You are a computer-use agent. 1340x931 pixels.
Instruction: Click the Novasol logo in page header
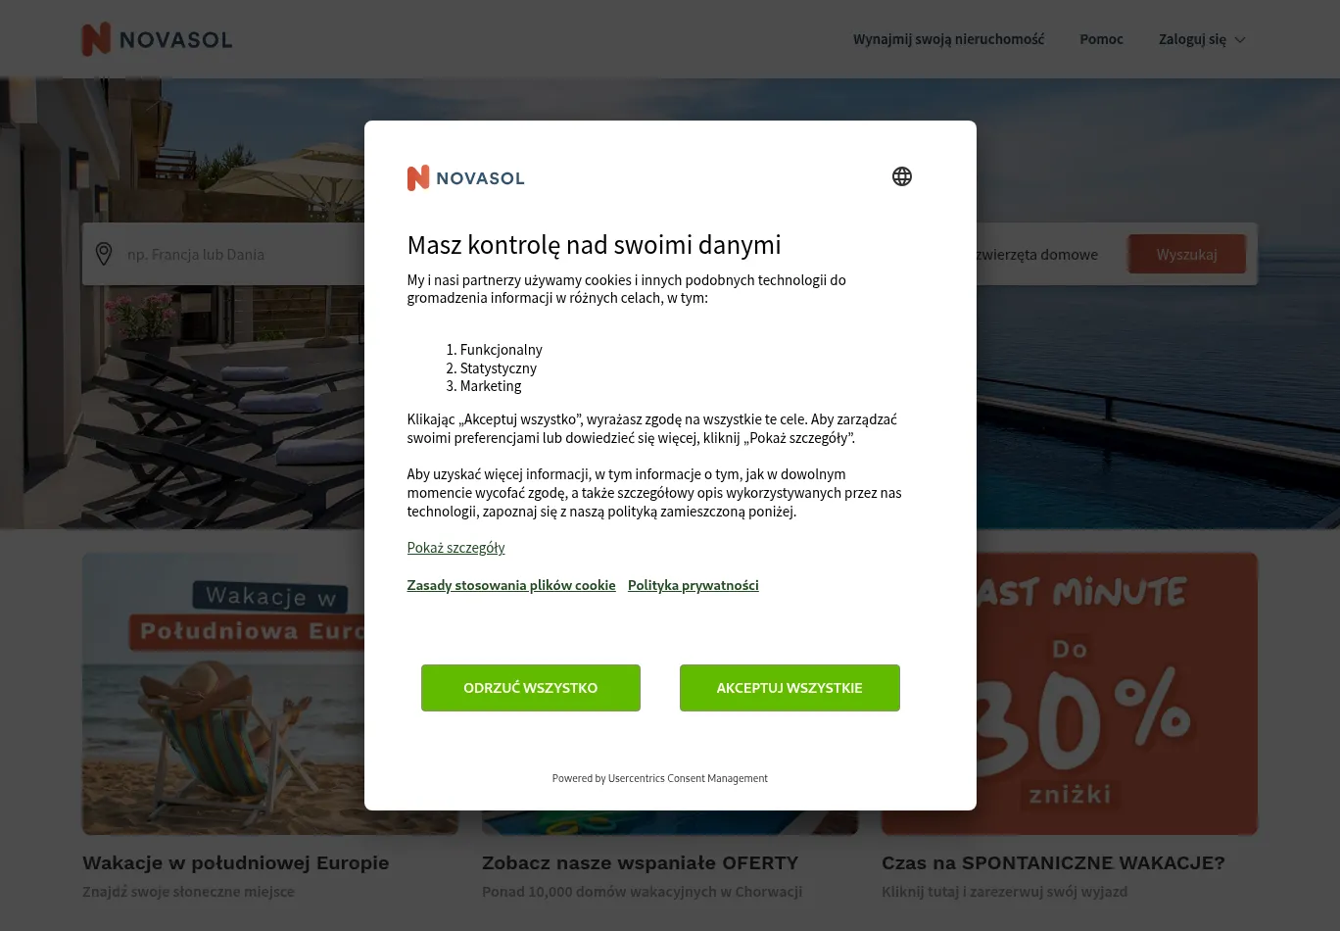click(x=157, y=39)
